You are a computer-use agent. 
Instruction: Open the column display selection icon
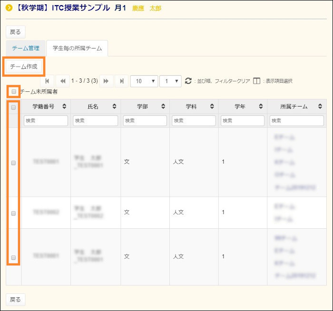point(256,81)
